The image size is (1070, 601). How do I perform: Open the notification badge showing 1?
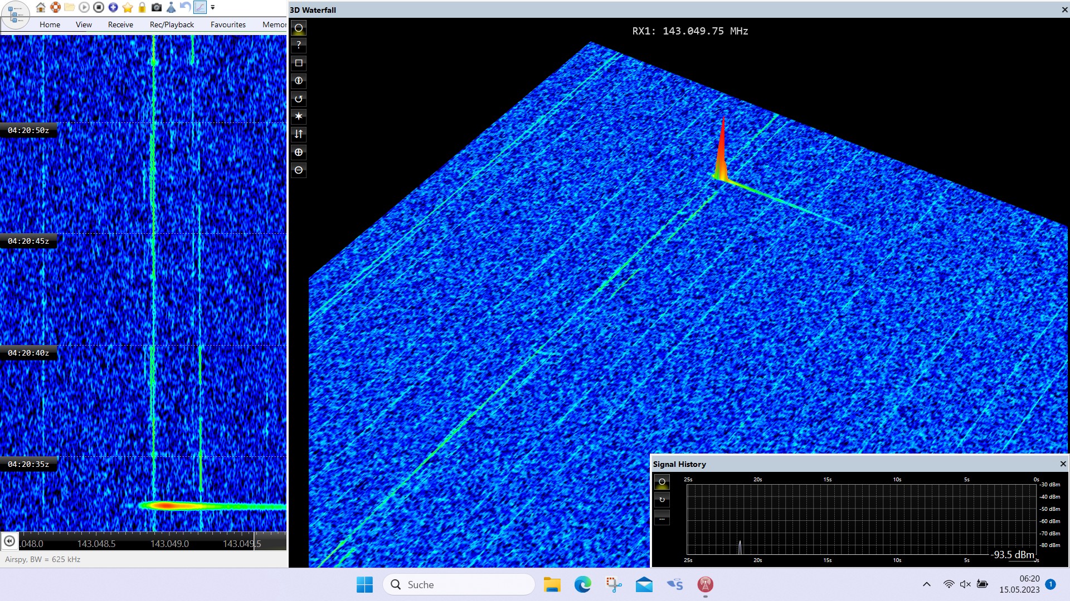point(1050,584)
